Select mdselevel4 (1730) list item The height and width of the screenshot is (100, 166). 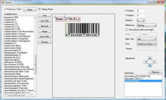pos(19,29)
